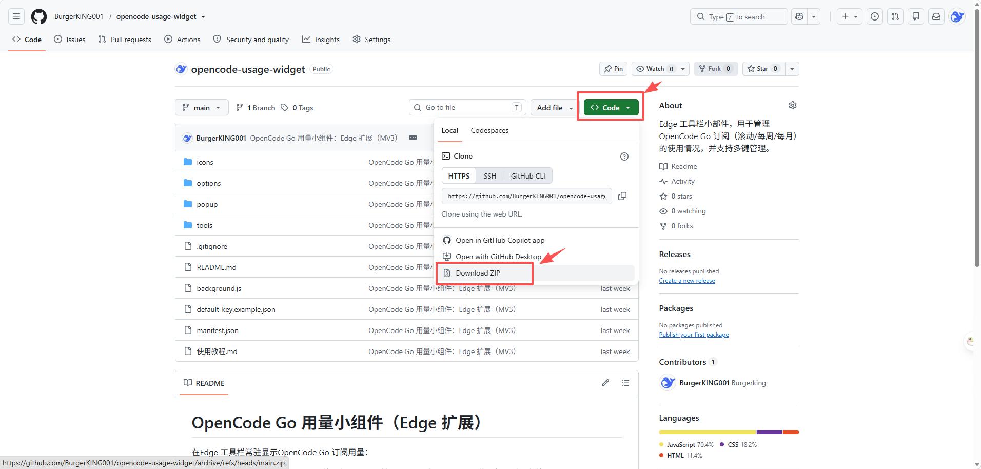Open the About settings gear icon

click(793, 105)
